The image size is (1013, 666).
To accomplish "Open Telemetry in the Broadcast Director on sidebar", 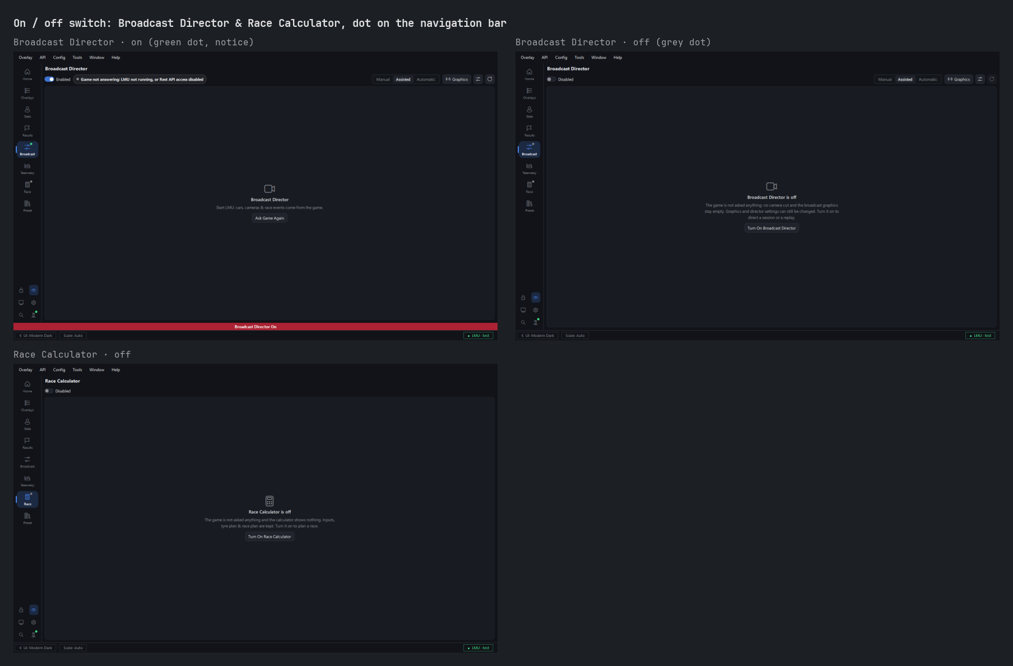I will coord(27,168).
